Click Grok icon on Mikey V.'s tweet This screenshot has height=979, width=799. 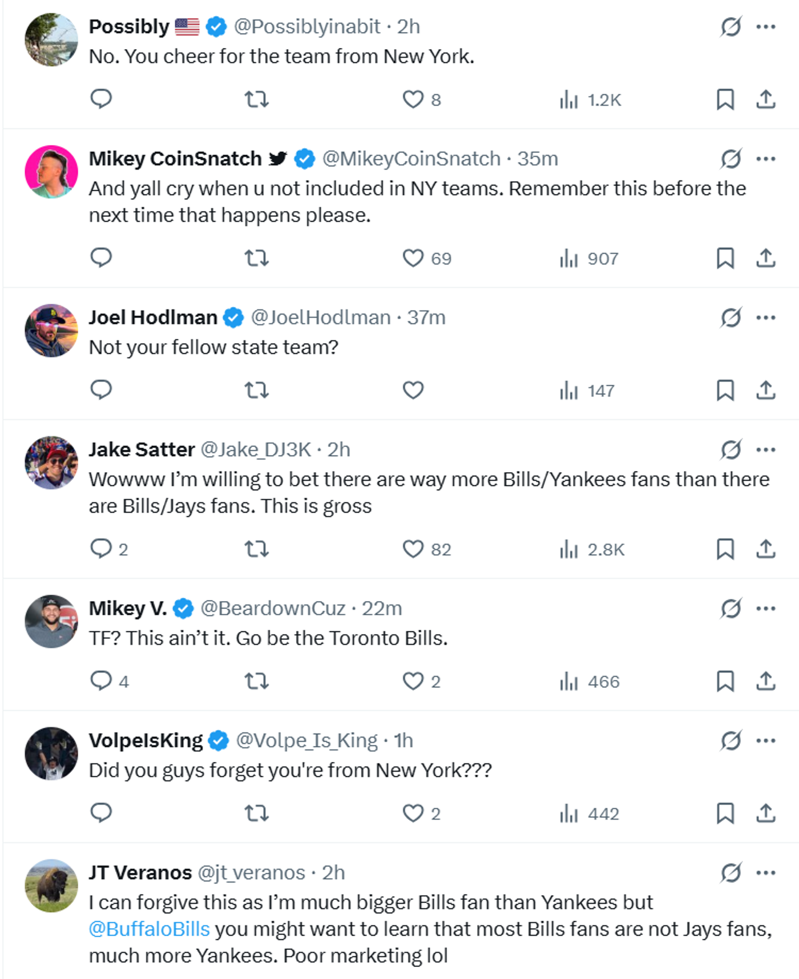[731, 609]
